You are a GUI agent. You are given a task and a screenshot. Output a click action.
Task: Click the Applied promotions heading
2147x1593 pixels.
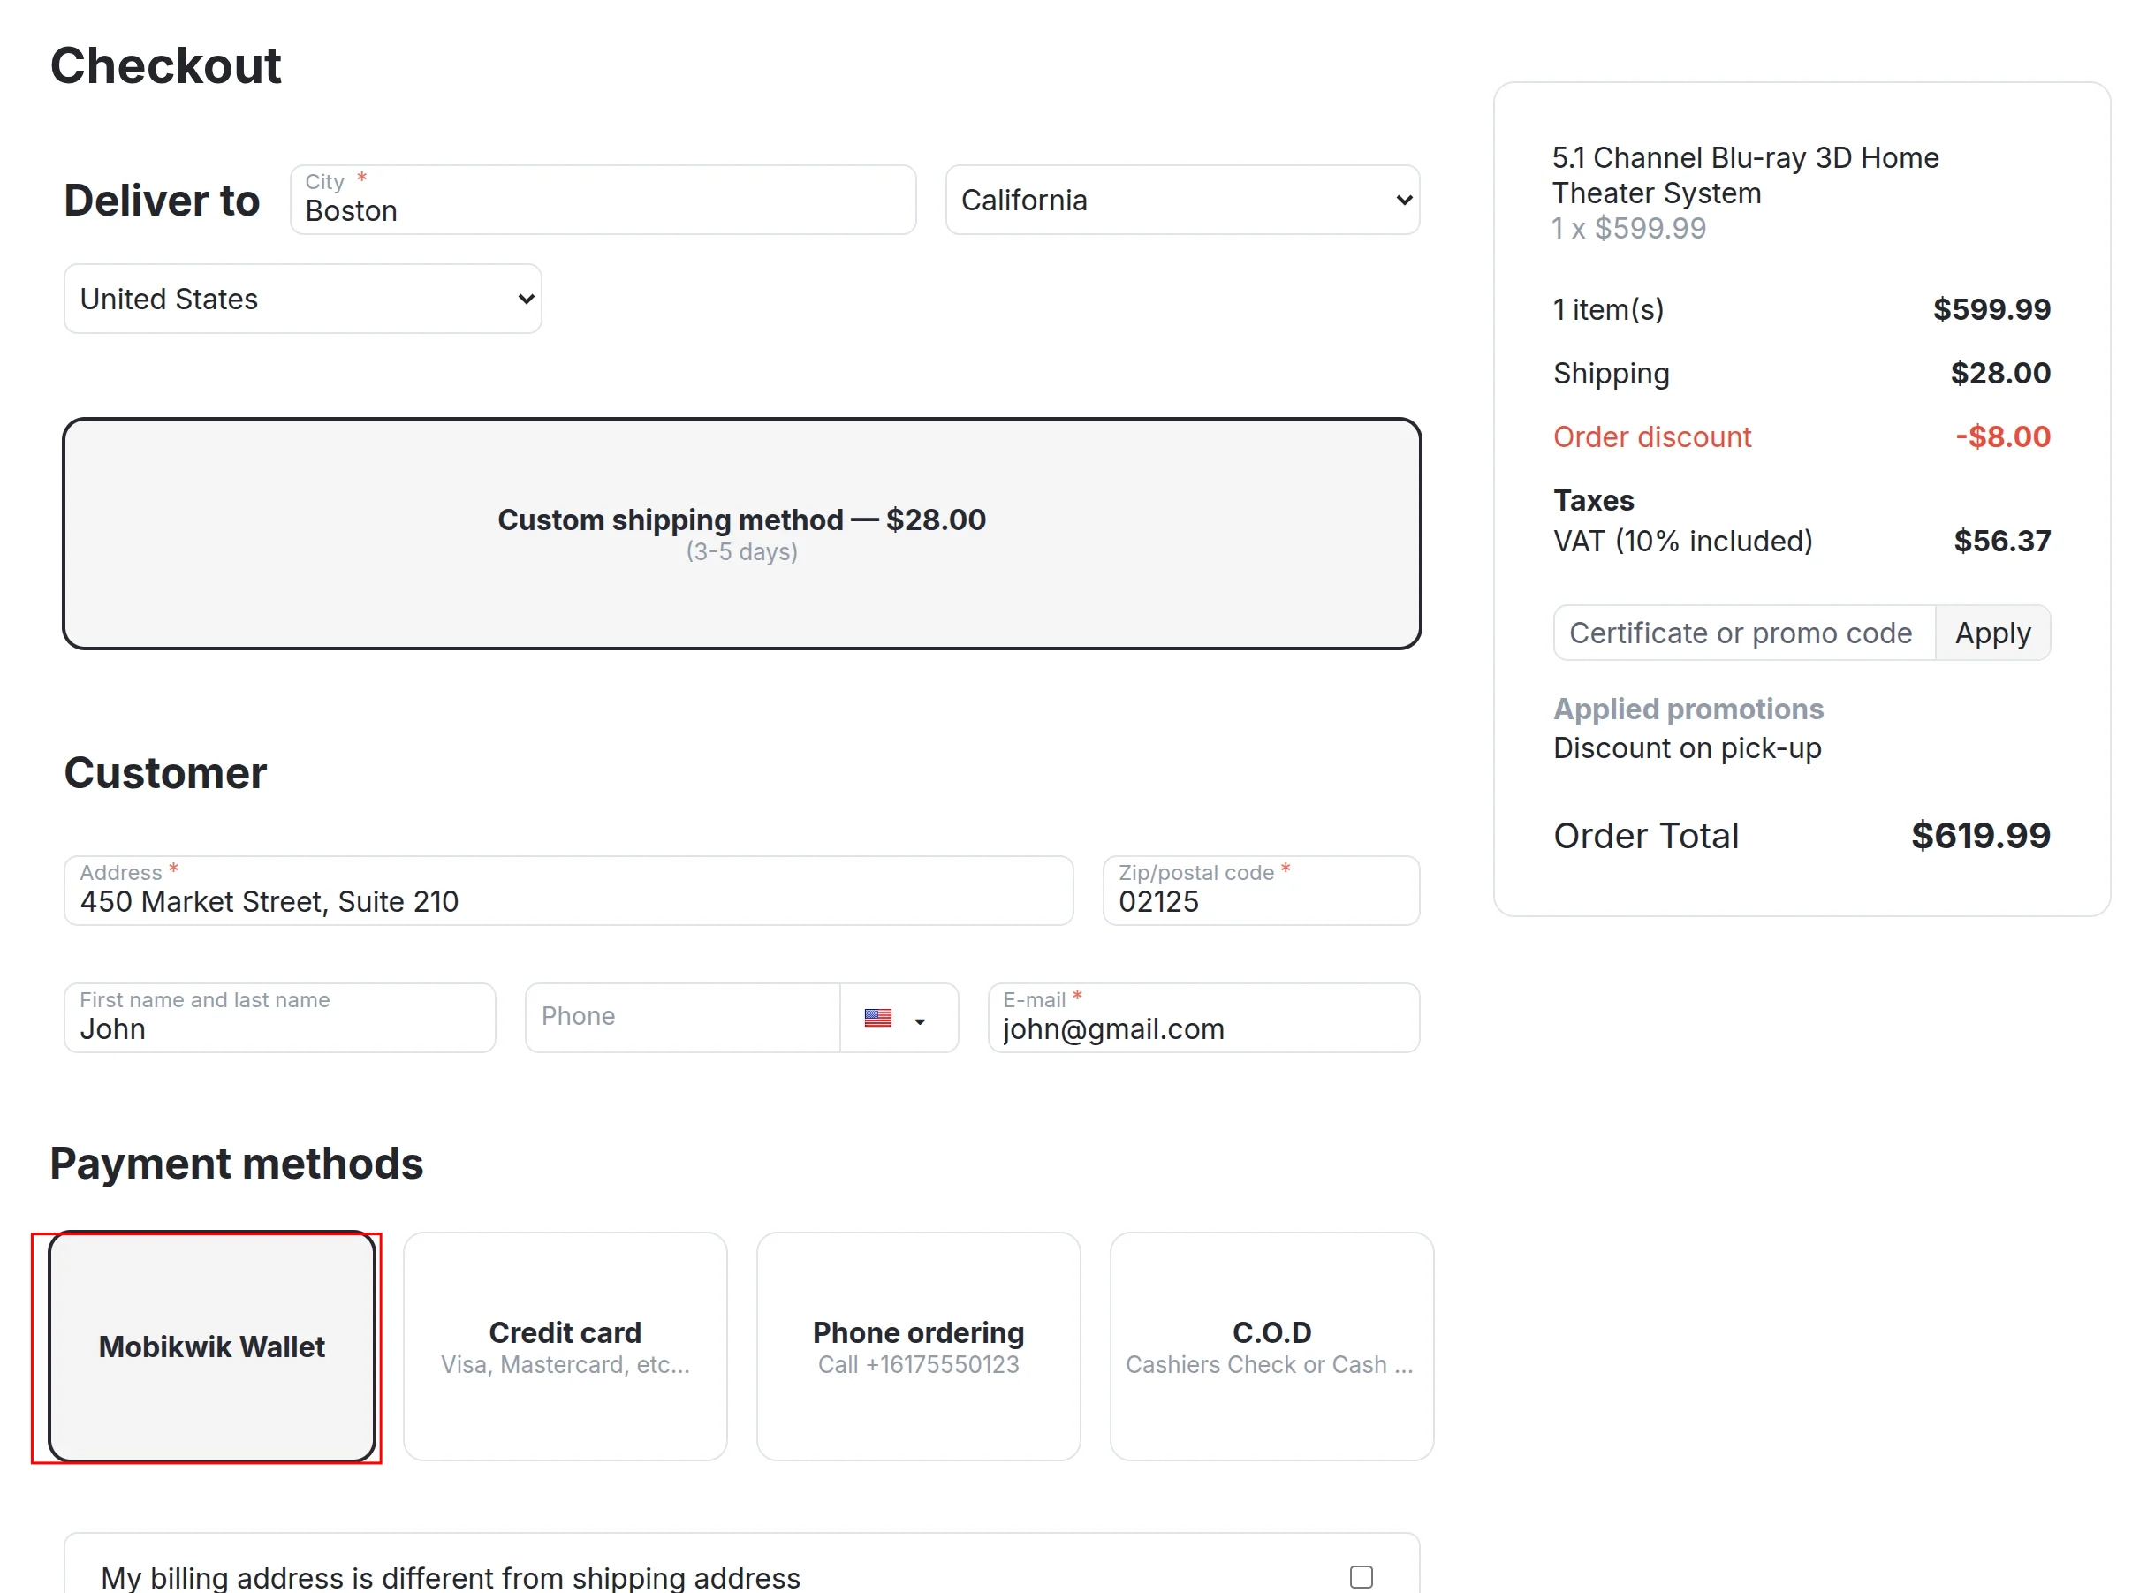tap(1688, 709)
